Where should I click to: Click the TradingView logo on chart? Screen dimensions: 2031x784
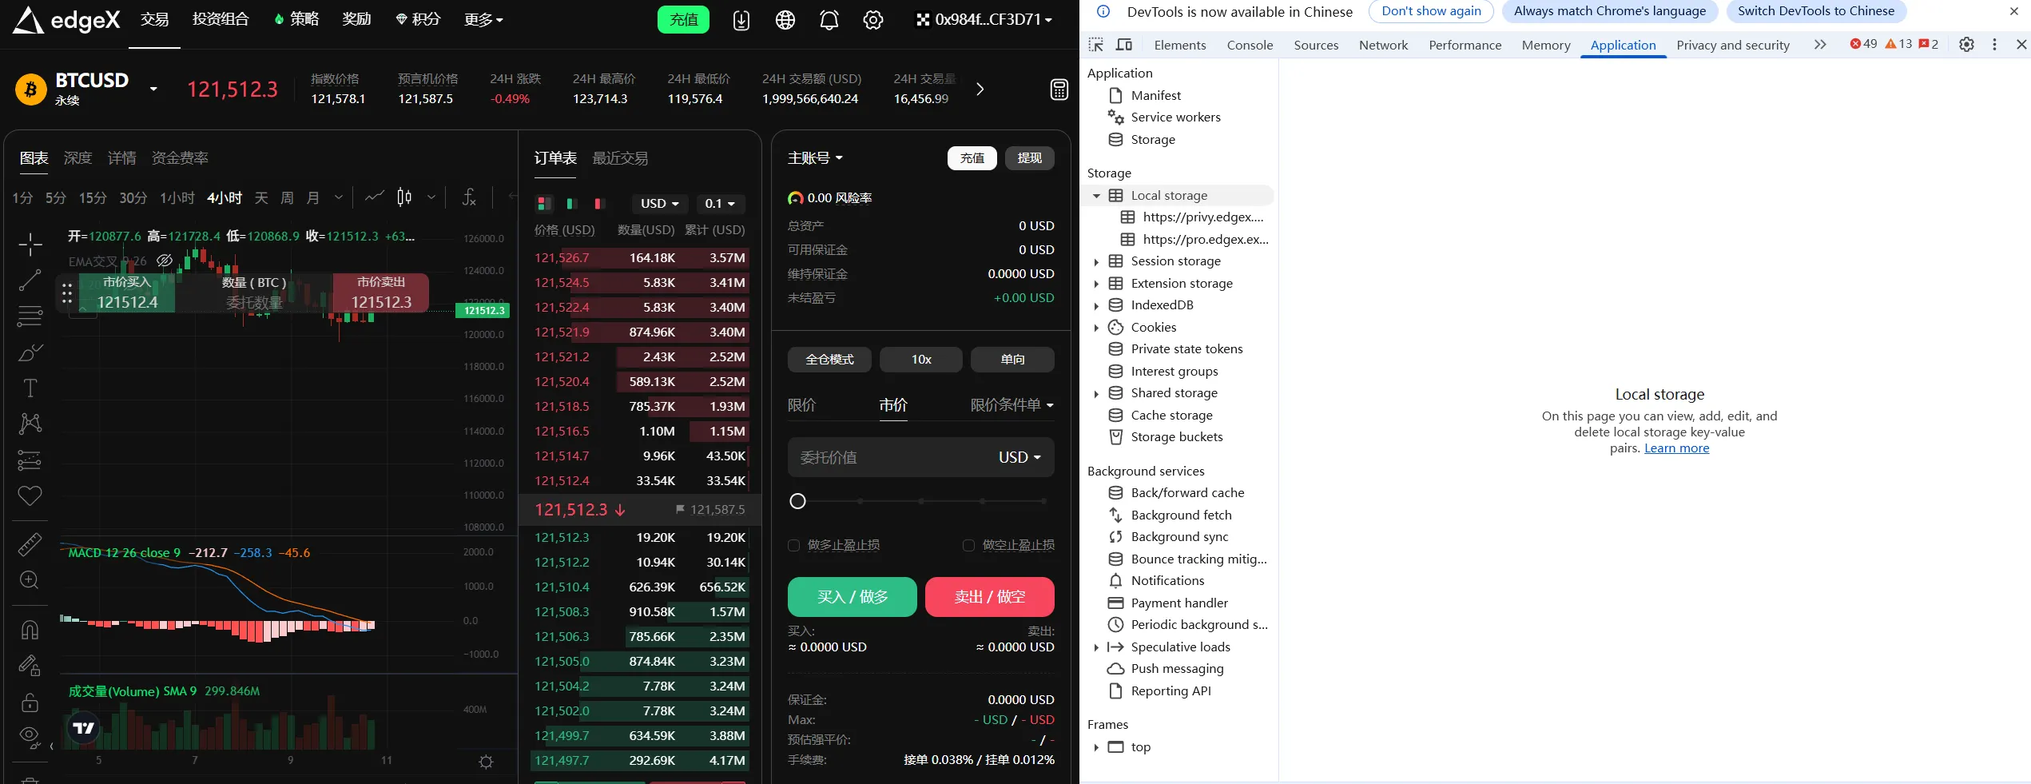[83, 728]
